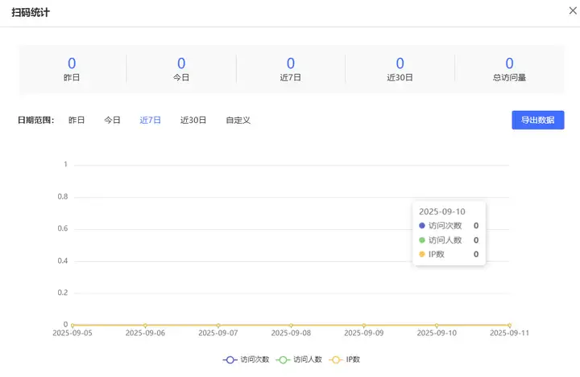Select the 近30日 date range tab

coord(193,120)
